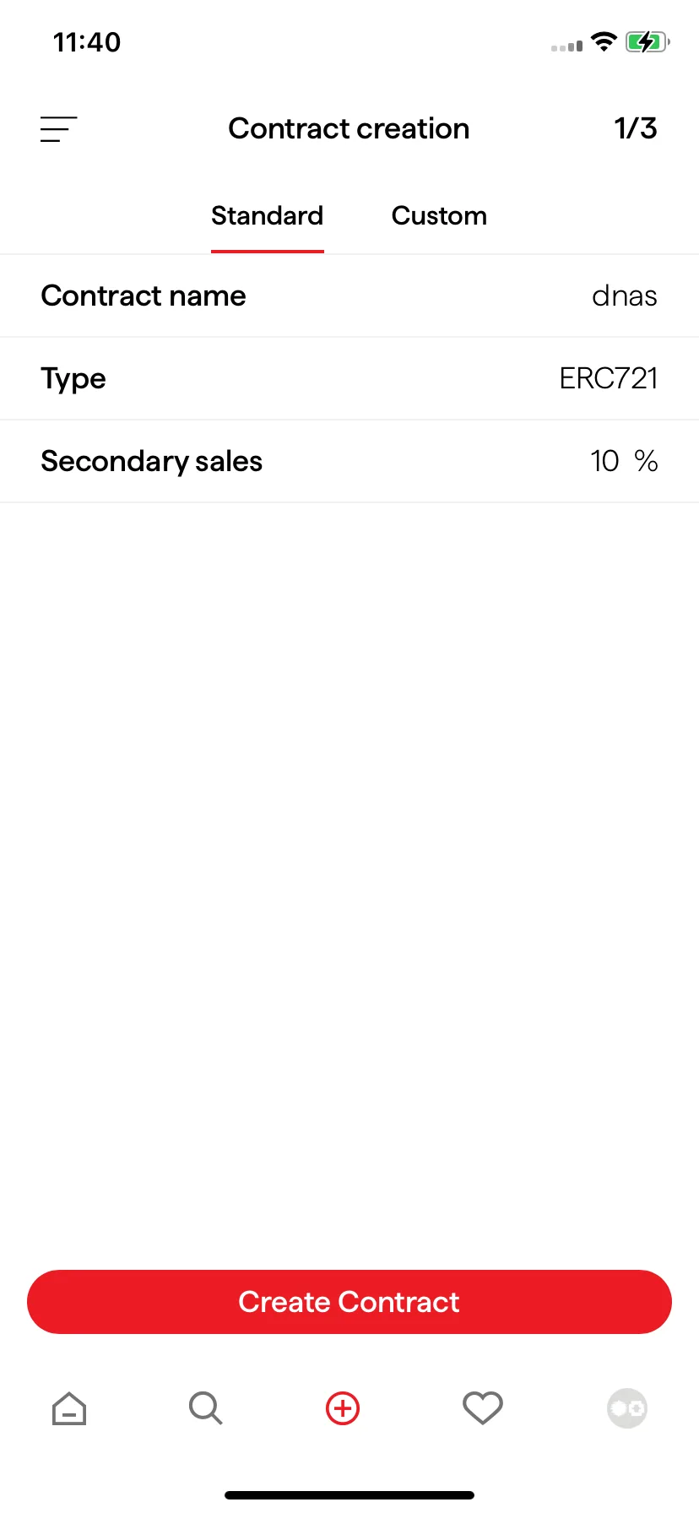The height and width of the screenshot is (1513, 699).
Task: Change the ERC721 type selection
Action: [609, 378]
